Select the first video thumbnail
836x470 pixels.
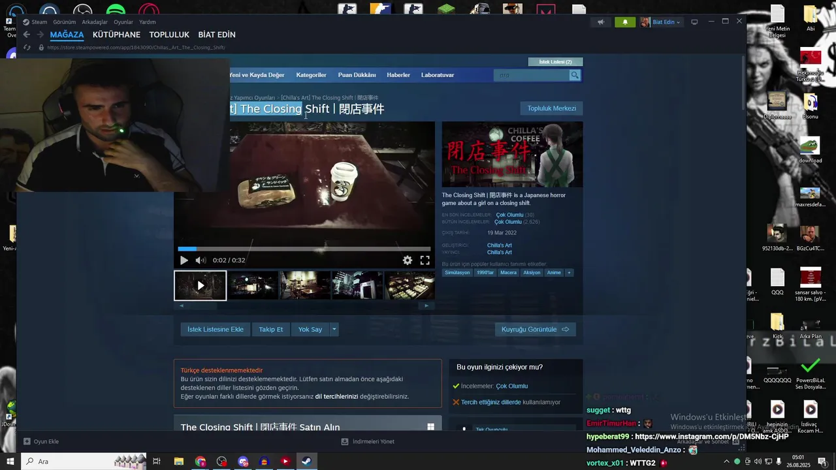201,285
